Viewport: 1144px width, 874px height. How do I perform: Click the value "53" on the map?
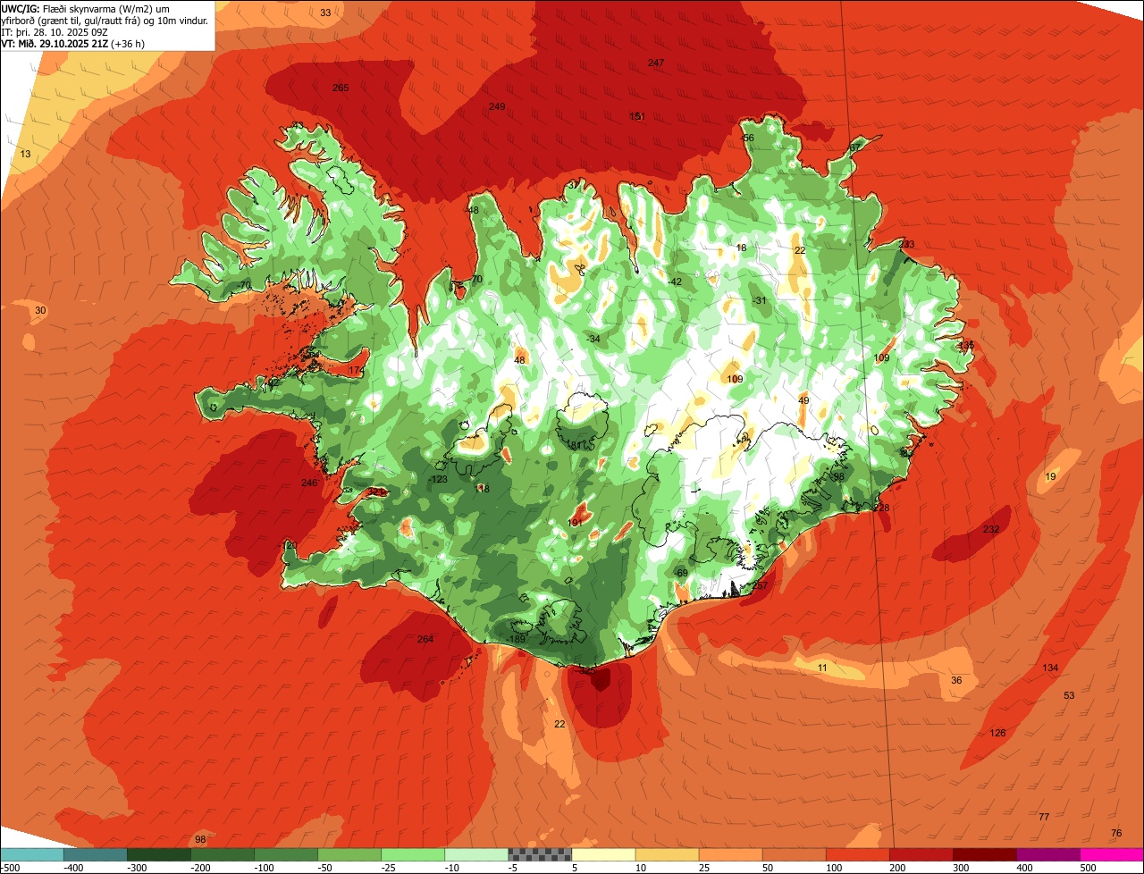coord(1069,695)
